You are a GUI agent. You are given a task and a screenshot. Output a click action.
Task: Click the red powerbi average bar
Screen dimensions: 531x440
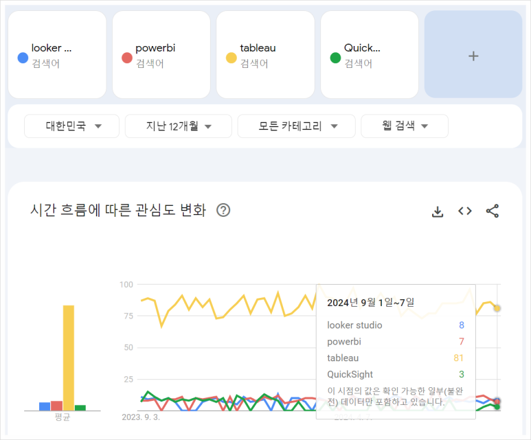56,406
